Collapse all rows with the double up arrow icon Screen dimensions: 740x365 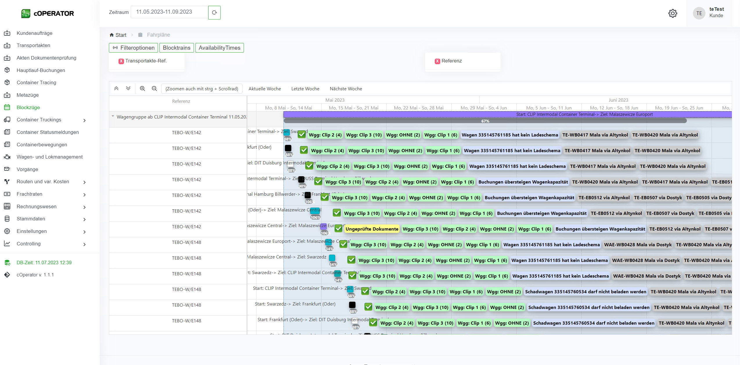tap(116, 89)
